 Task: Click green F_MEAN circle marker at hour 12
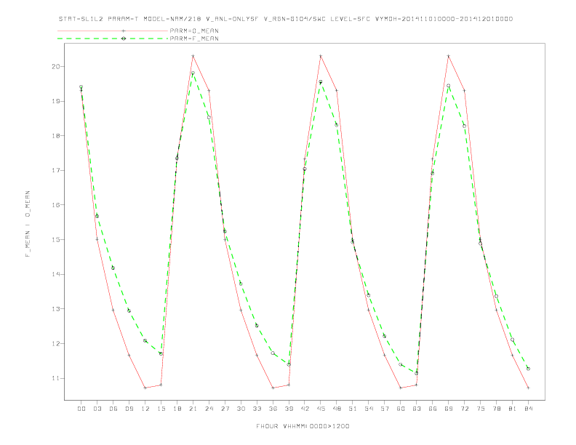(x=145, y=341)
